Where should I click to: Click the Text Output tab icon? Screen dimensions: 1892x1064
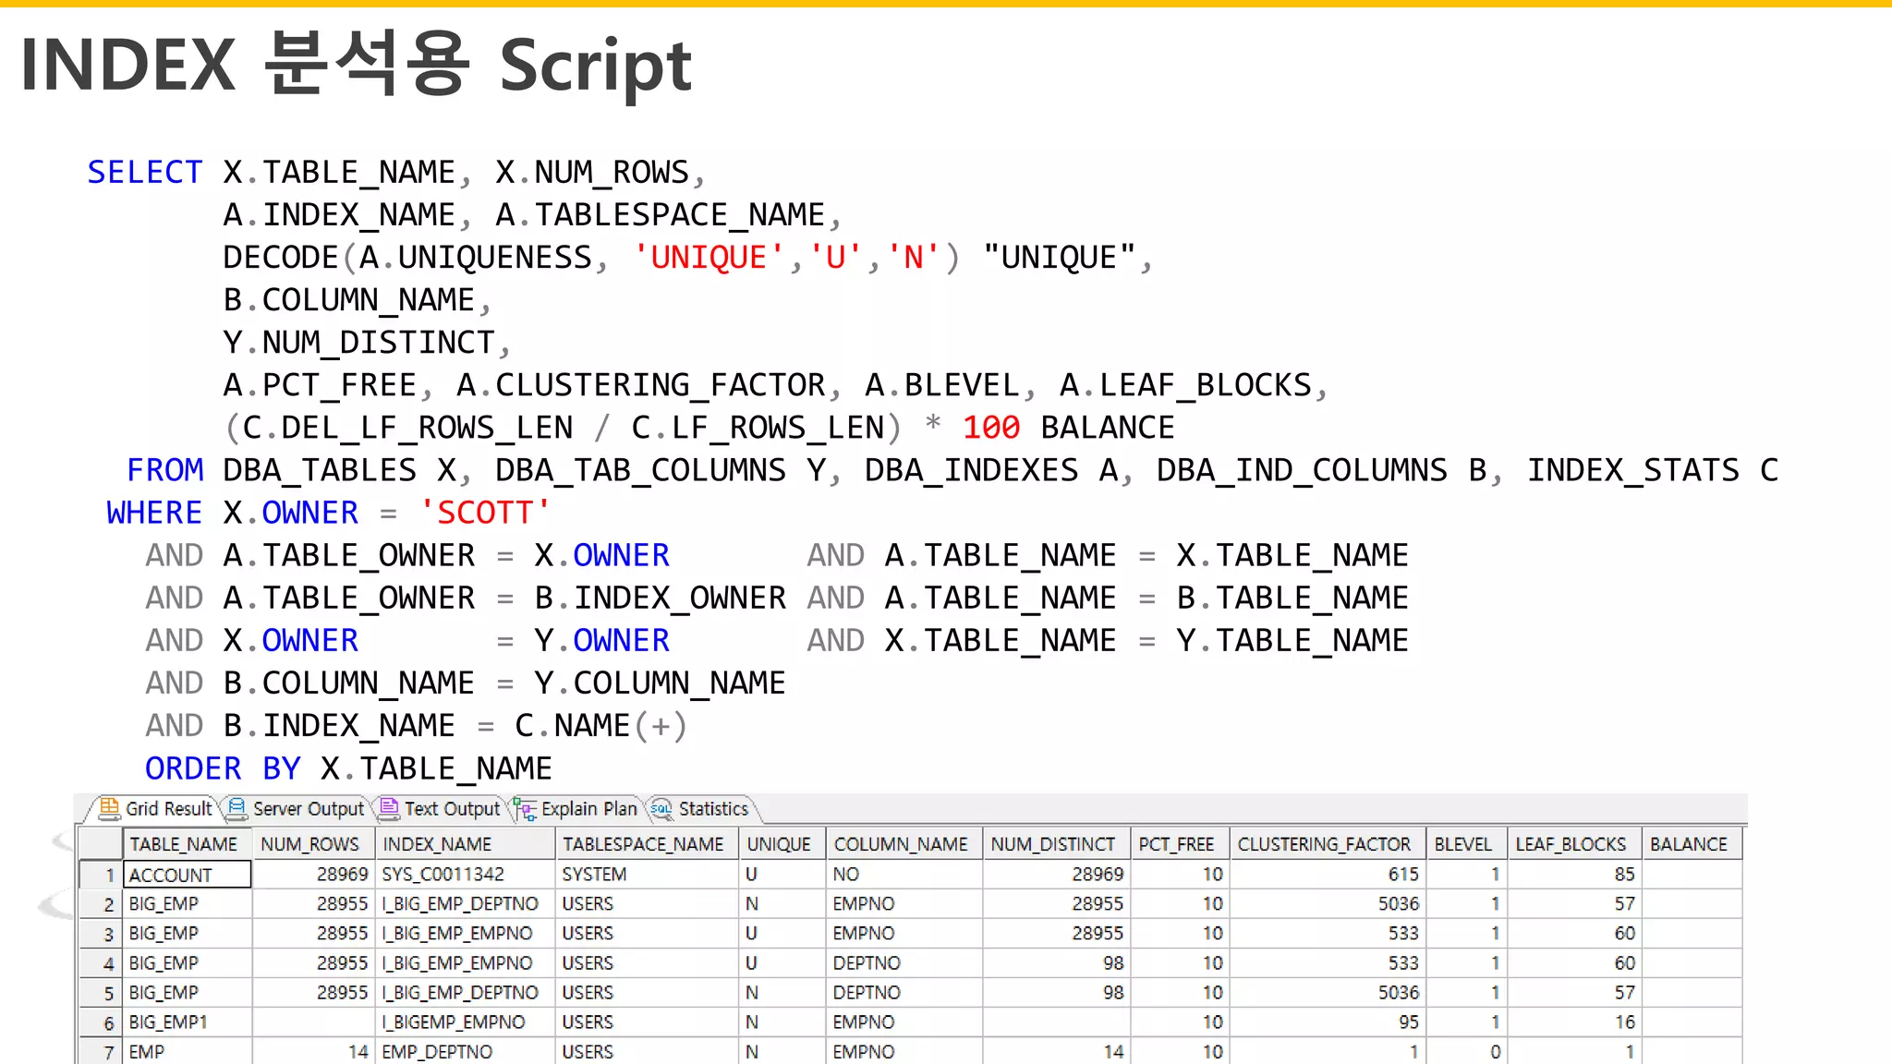[389, 808]
